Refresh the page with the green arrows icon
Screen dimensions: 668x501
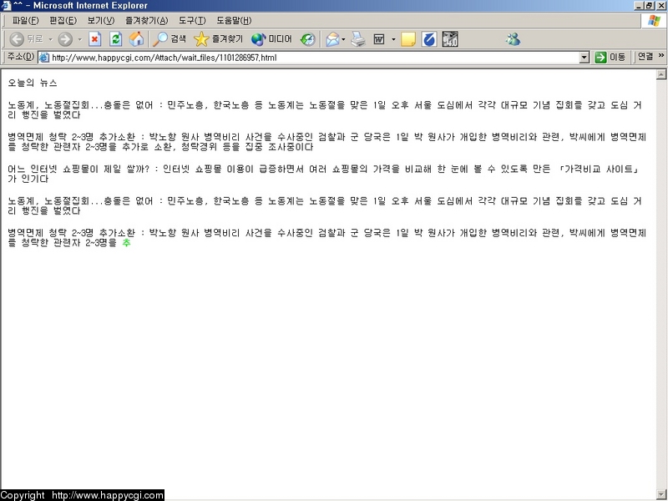(115, 39)
